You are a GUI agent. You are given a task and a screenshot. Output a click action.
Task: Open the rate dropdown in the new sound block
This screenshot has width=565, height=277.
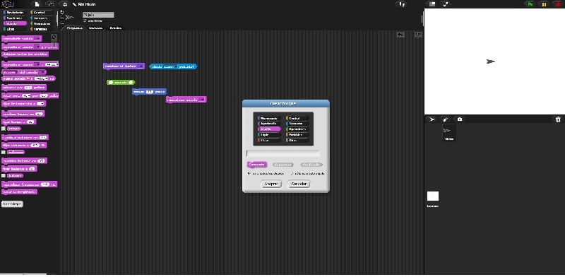tap(47, 78)
